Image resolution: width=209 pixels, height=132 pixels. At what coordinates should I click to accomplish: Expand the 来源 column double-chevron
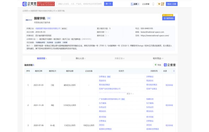[174, 71]
